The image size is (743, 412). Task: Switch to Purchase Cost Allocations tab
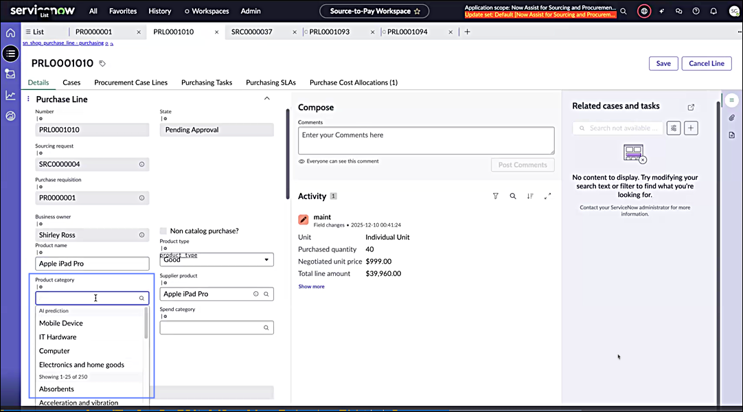pyautogui.click(x=354, y=82)
